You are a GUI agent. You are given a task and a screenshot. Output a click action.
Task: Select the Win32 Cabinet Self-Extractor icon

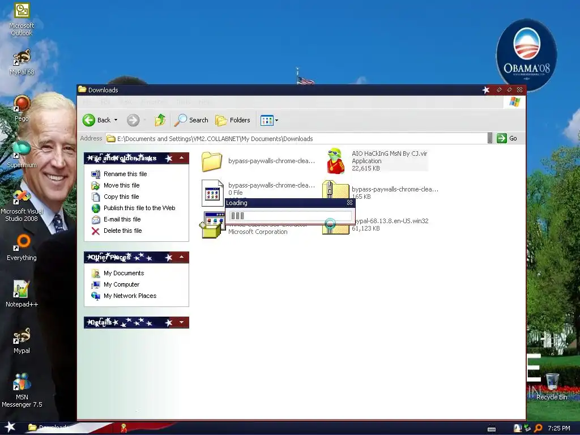point(212,225)
